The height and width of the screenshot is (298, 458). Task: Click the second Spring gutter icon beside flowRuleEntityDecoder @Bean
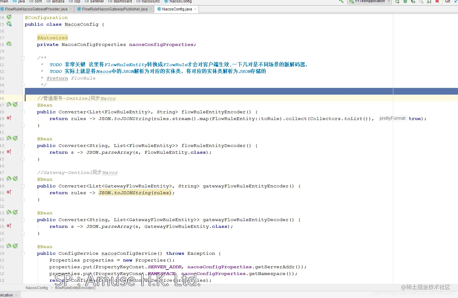pos(15,138)
